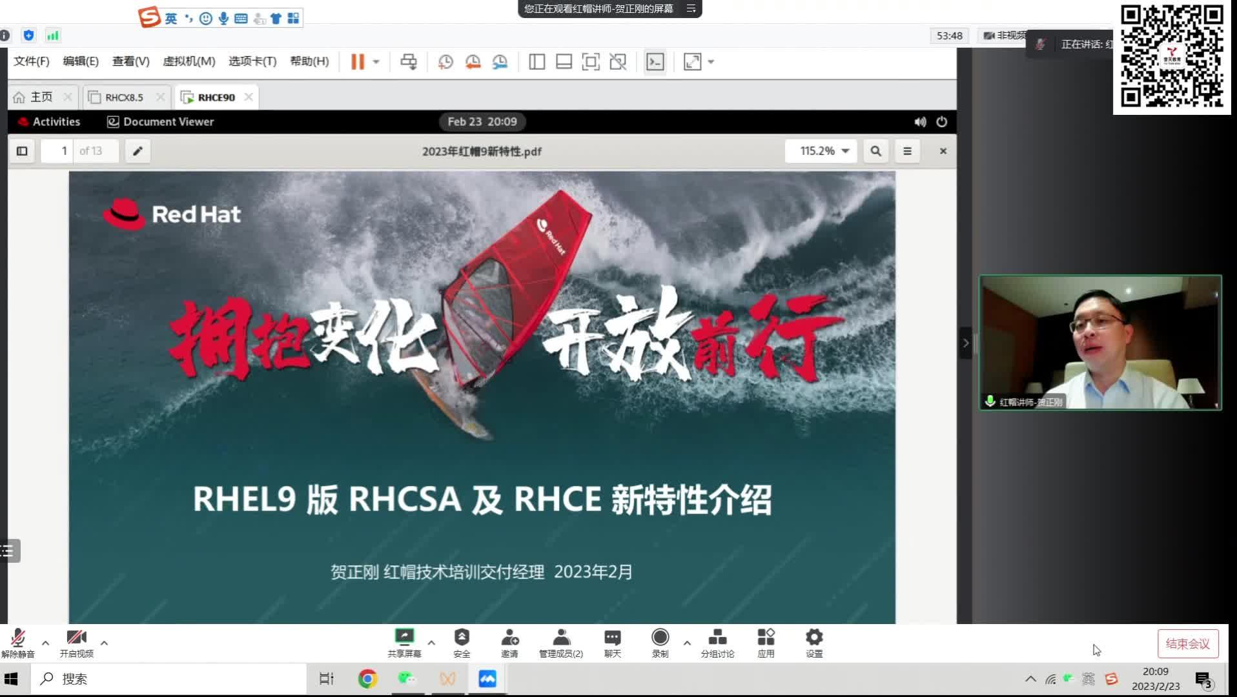
Task: Expand the video options arrow beside 开启视频
Action: [x=104, y=643]
